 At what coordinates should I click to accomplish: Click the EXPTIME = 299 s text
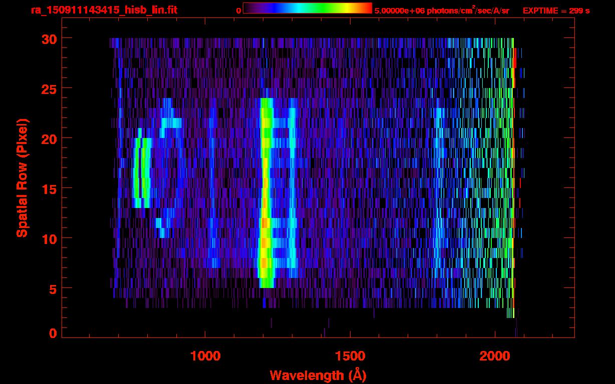(x=556, y=10)
